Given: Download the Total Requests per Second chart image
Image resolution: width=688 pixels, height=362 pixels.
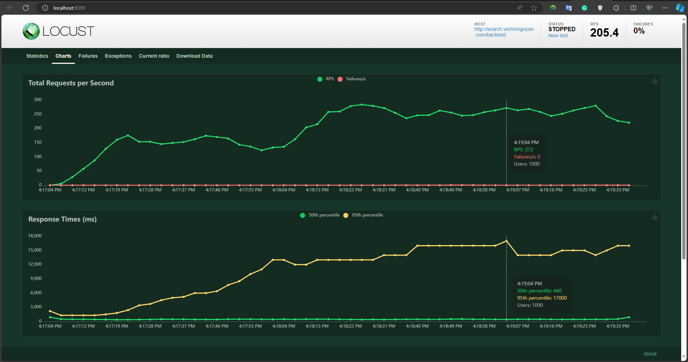Looking at the screenshot, I should 655,81.
